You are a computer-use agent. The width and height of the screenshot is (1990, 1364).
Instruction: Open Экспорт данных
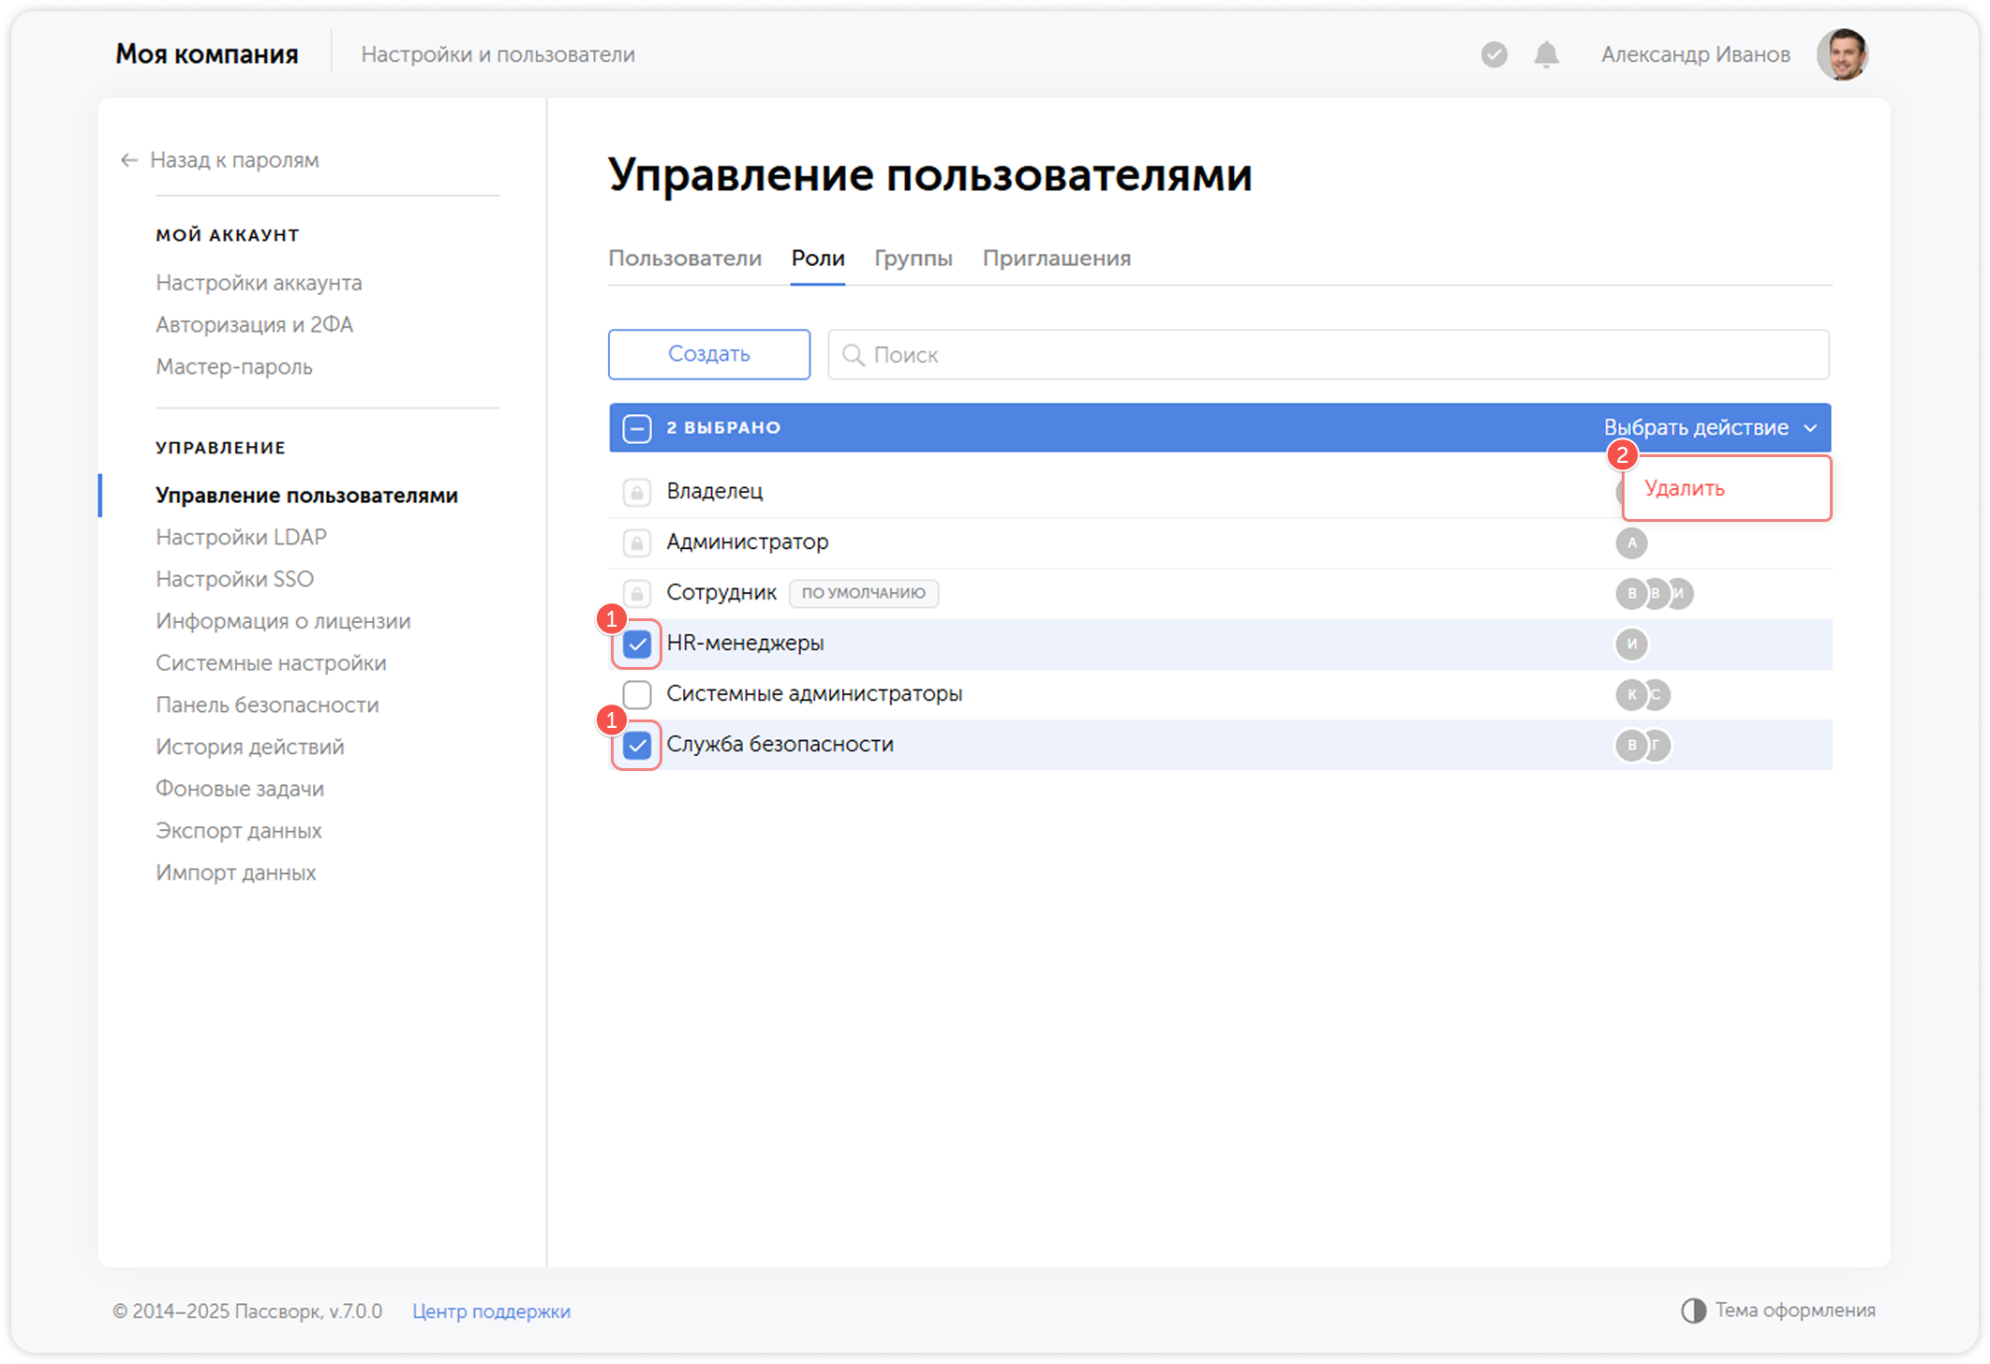(238, 831)
